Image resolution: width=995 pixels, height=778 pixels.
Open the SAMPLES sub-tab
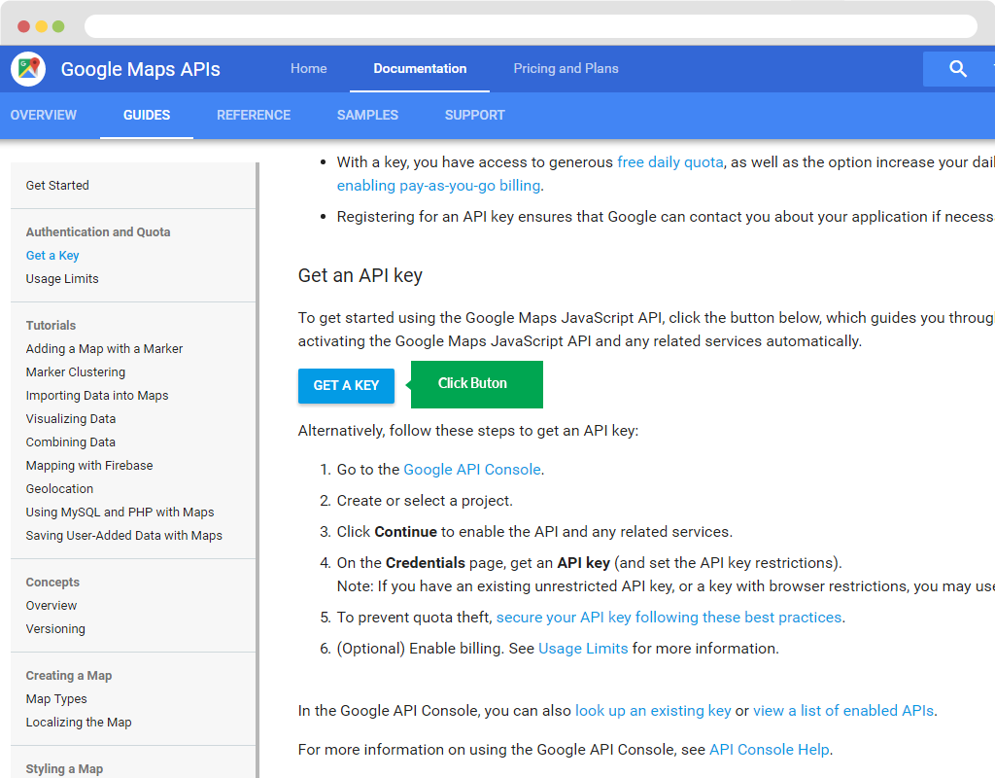367,115
